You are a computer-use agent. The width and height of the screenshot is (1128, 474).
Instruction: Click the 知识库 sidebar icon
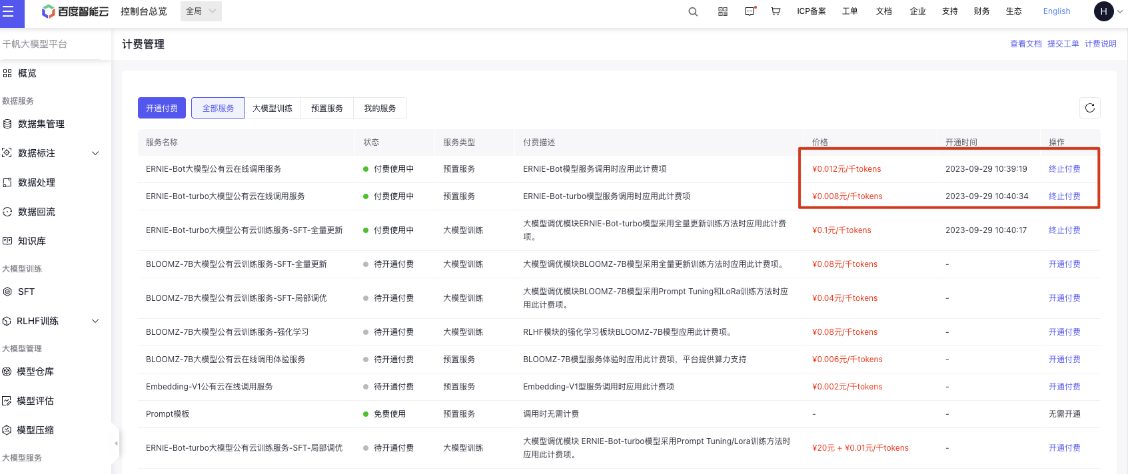(7, 241)
